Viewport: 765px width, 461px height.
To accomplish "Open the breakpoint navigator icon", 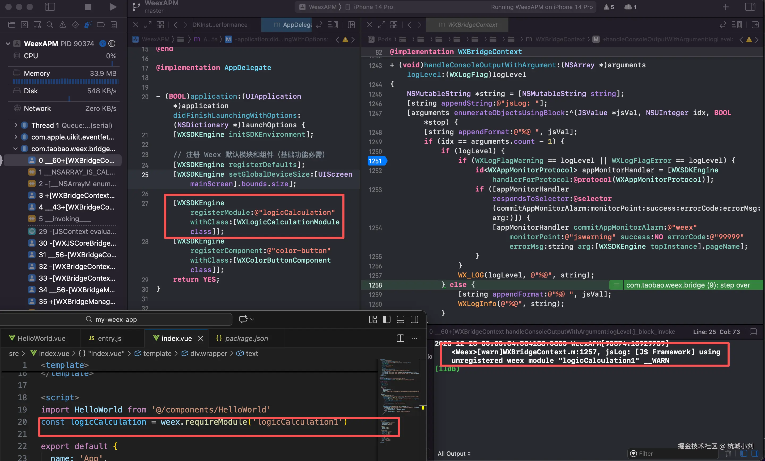I will [x=101, y=25].
